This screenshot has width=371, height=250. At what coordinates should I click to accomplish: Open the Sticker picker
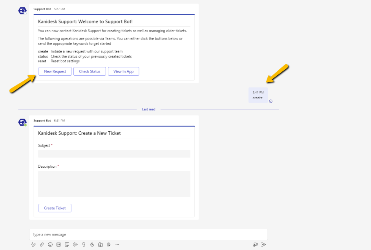pyautogui.click(x=67, y=245)
